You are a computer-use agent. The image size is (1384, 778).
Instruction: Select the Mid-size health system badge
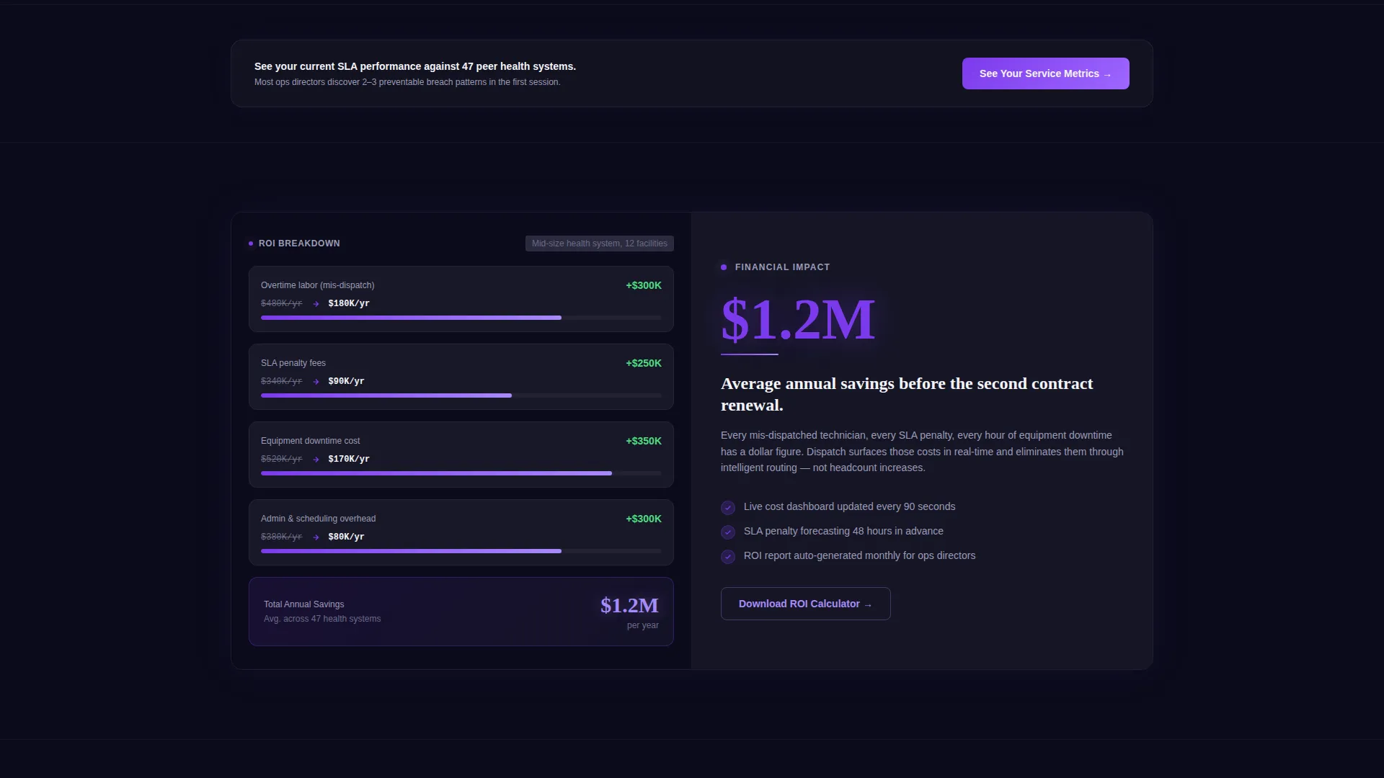coord(600,243)
